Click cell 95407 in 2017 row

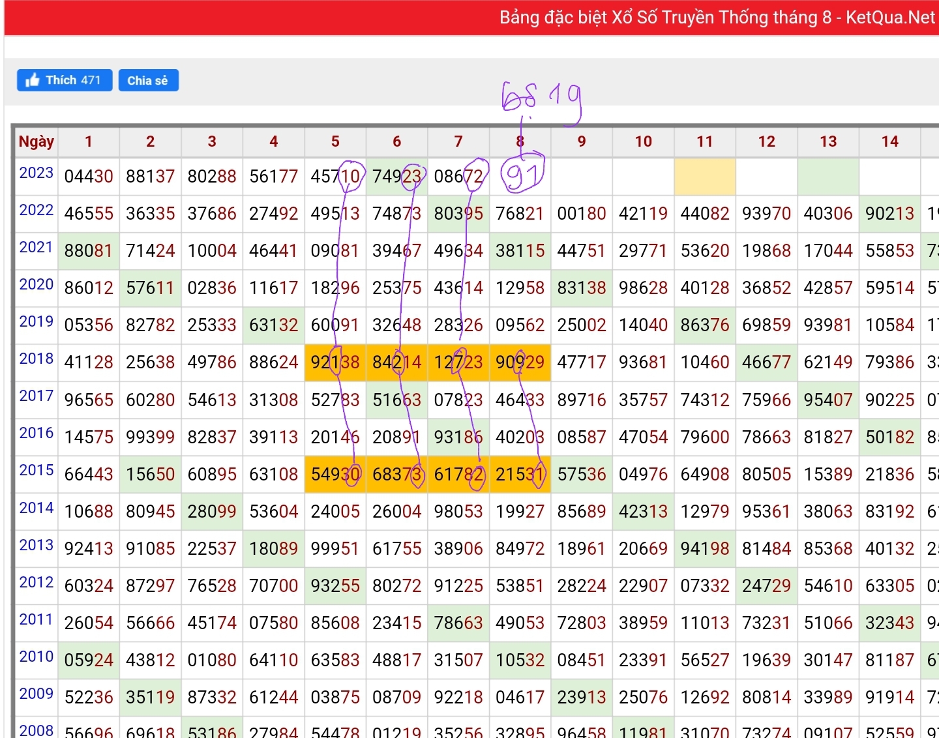(828, 400)
